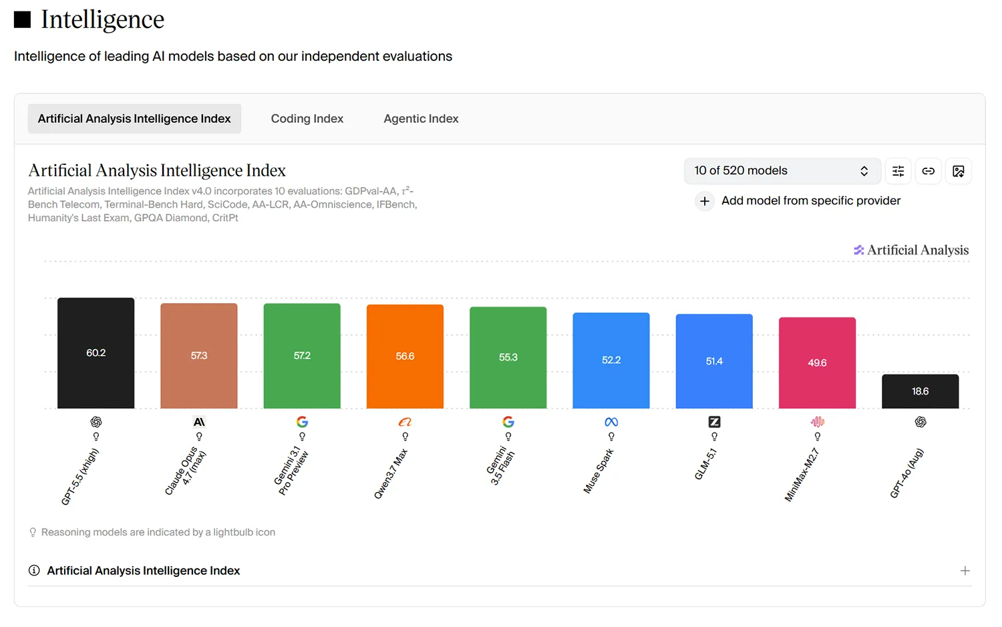Click the Anthropic logo under the 57.3 bar
This screenshot has height=627, width=1002.
click(199, 422)
